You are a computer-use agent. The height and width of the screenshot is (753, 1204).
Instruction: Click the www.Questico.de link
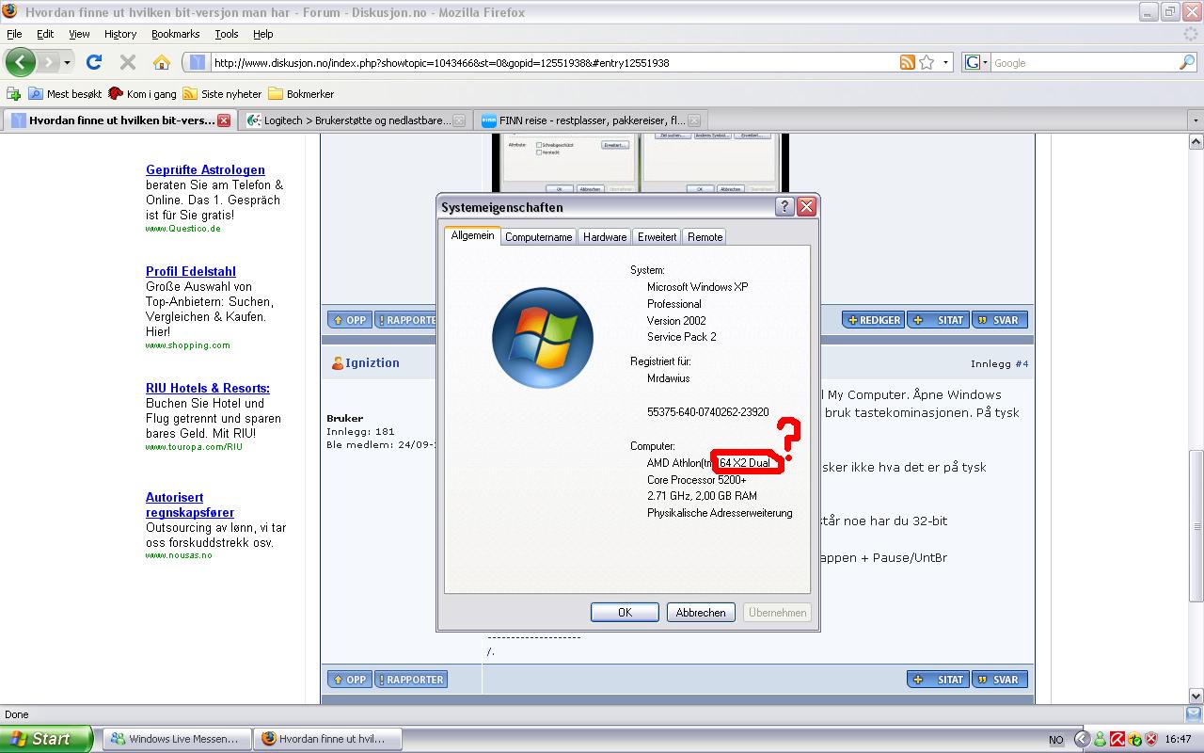(183, 229)
